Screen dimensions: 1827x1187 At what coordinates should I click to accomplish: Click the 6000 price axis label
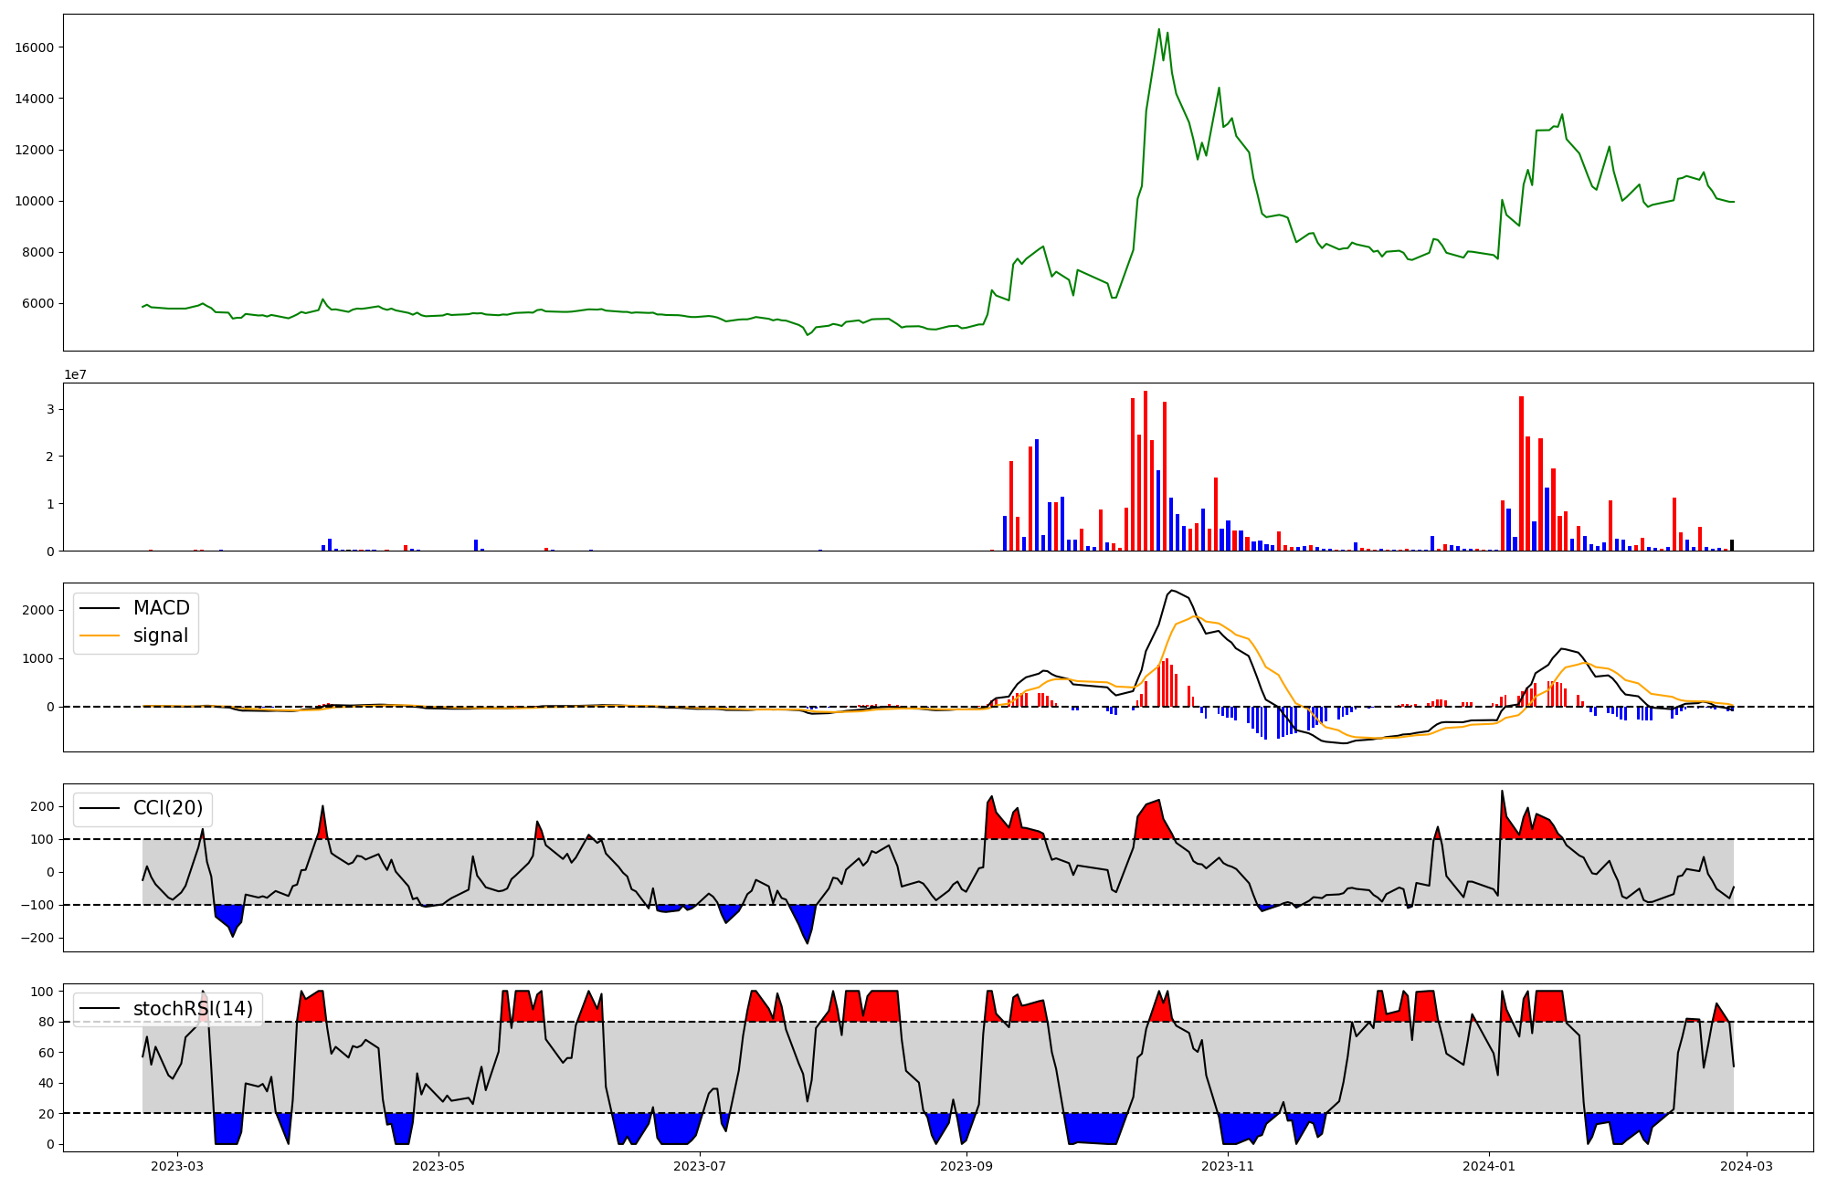37,304
